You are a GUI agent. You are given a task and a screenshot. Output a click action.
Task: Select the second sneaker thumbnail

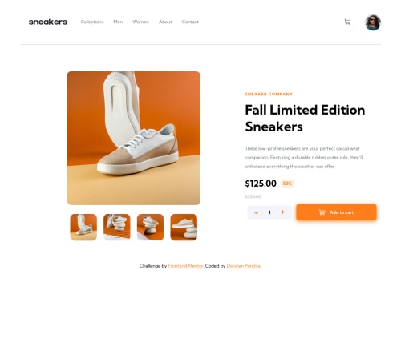point(117,227)
